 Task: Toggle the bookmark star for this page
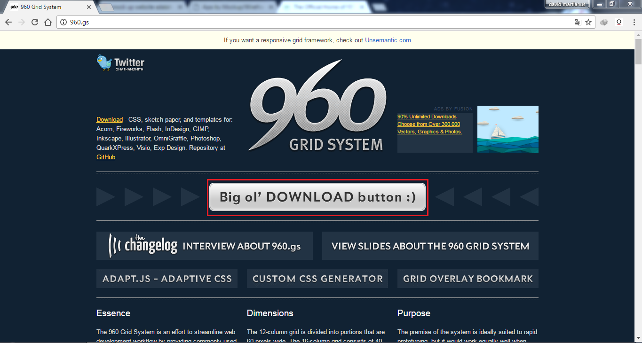pos(589,22)
